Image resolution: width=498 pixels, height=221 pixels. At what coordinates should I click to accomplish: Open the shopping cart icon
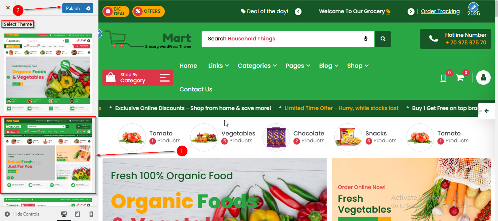click(460, 78)
